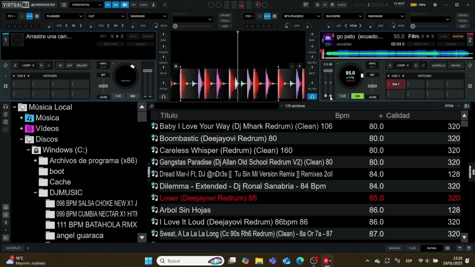Viewport: 475px width, 267px height.
Task: Click the VIDEO button in top bar
Action: click(x=144, y=5)
